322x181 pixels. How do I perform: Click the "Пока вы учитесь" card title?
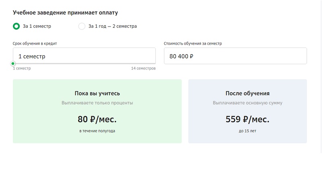(97, 94)
